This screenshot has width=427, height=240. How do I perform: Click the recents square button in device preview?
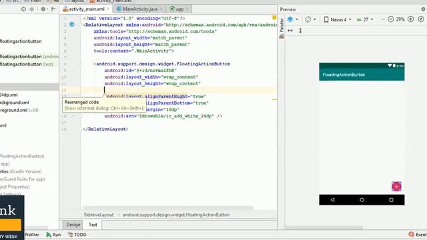[391, 200]
